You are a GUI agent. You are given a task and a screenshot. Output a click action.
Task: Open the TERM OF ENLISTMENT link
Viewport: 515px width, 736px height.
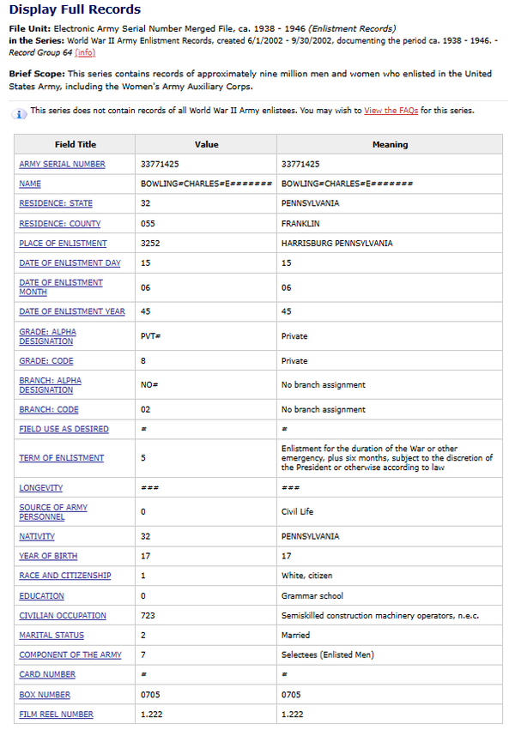(62, 458)
